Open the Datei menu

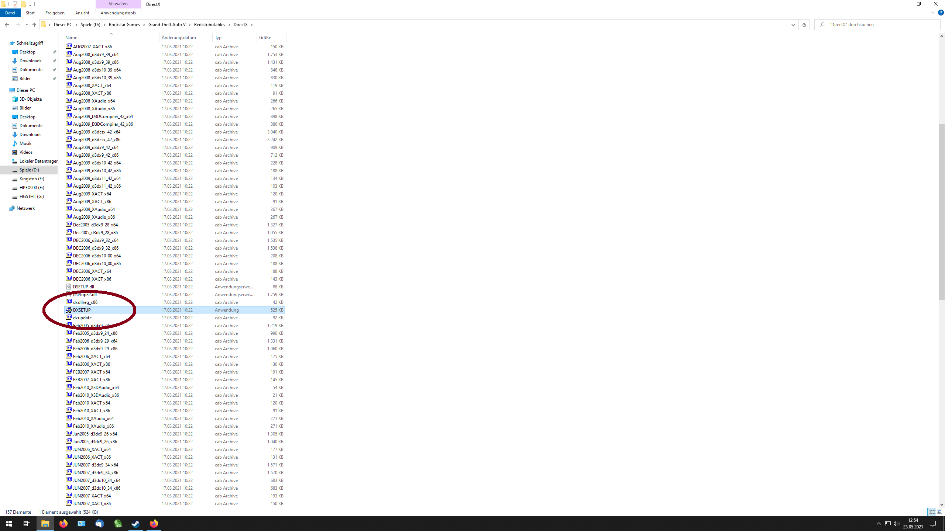tap(10, 13)
